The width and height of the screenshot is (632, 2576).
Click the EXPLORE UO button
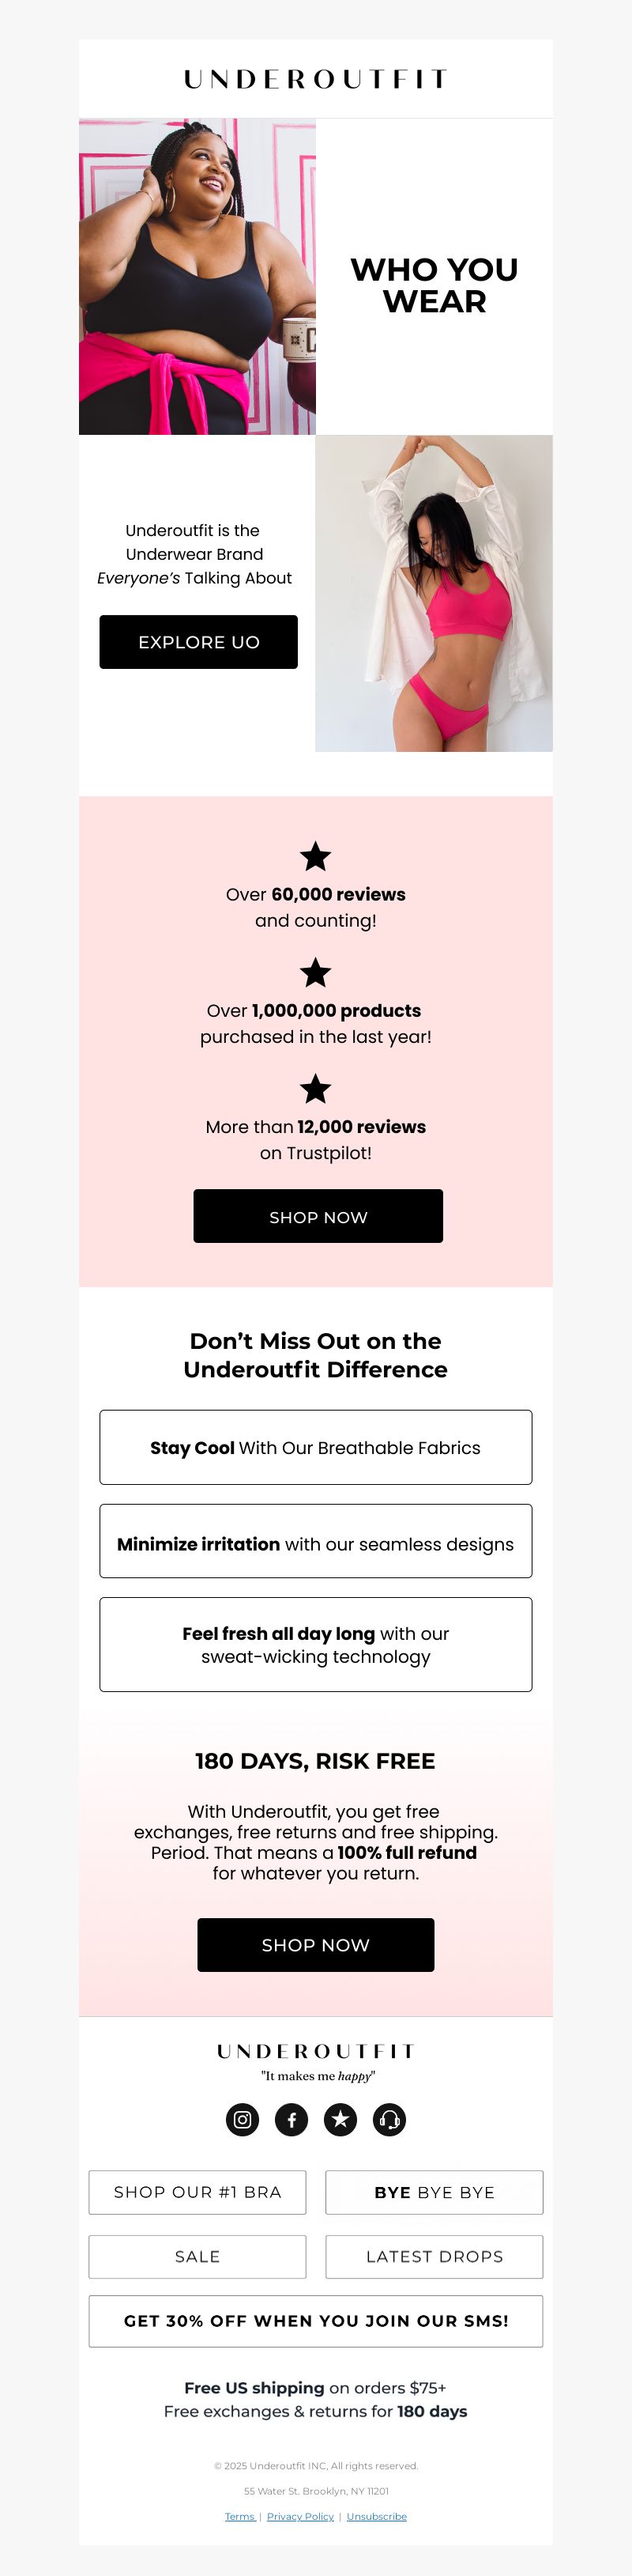199,642
